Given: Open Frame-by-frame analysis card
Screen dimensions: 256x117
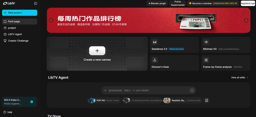Looking at the screenshot, I should 226,63.
